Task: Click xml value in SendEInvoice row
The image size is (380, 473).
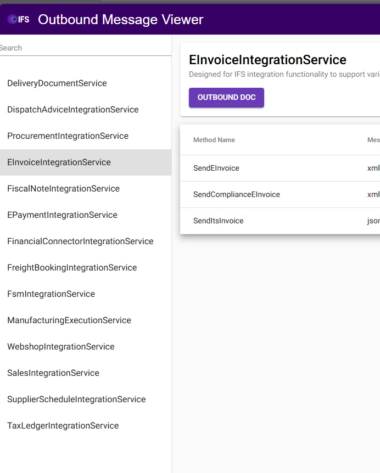Action: 373,168
